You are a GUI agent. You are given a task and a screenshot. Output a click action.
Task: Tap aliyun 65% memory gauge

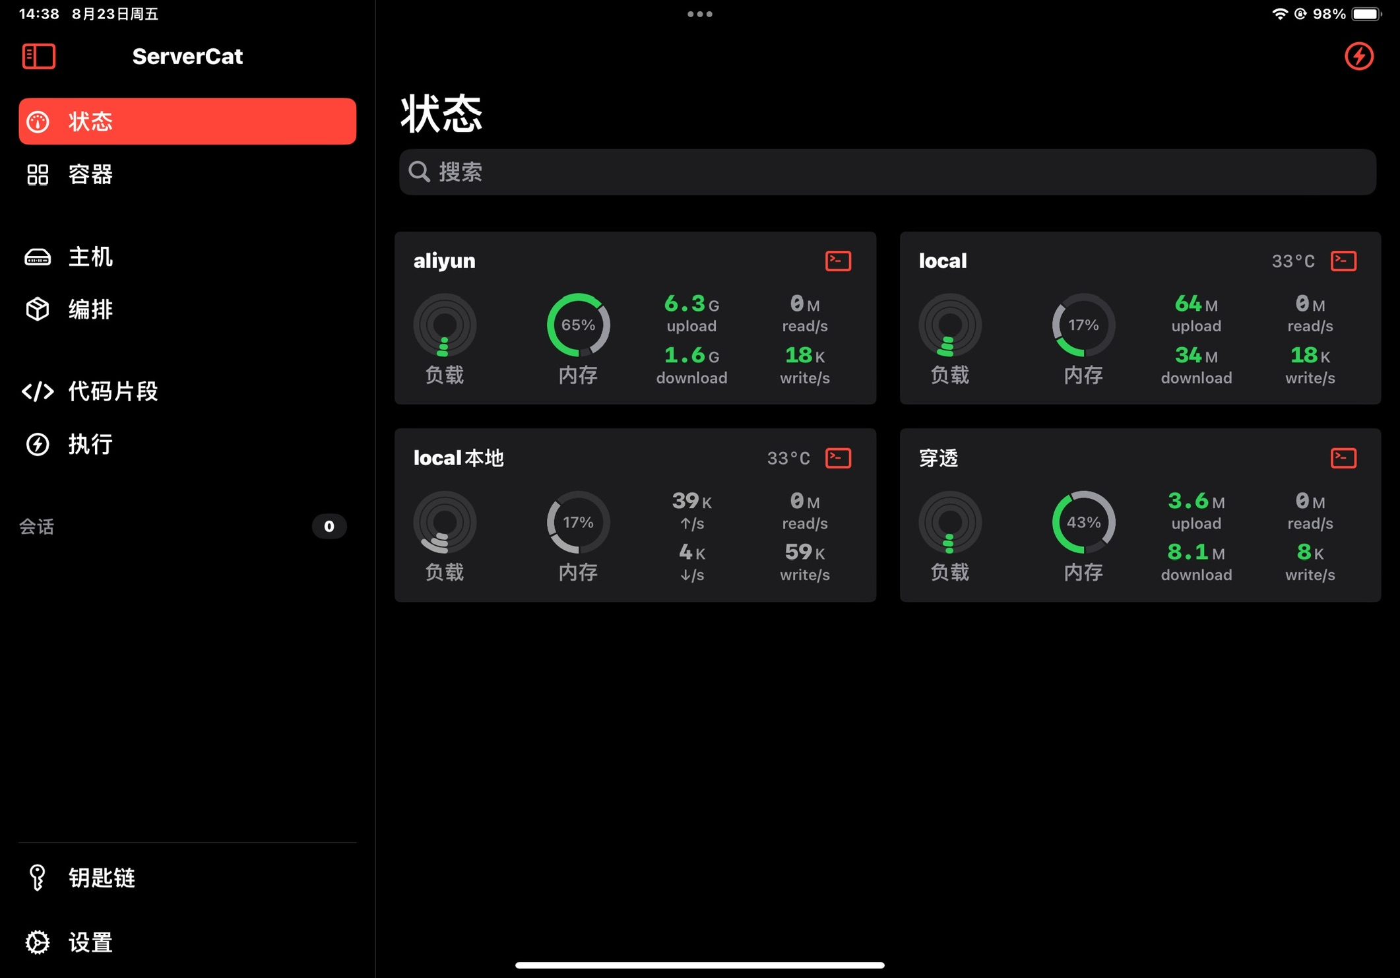pyautogui.click(x=578, y=325)
